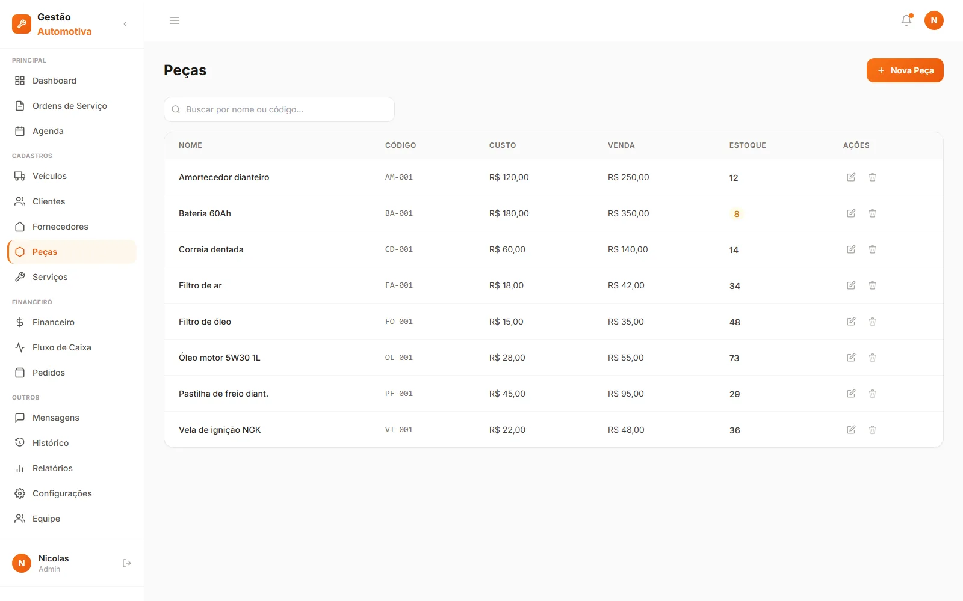Edit the Pastilha de freio diant. part
This screenshot has width=963, height=601.
click(851, 394)
